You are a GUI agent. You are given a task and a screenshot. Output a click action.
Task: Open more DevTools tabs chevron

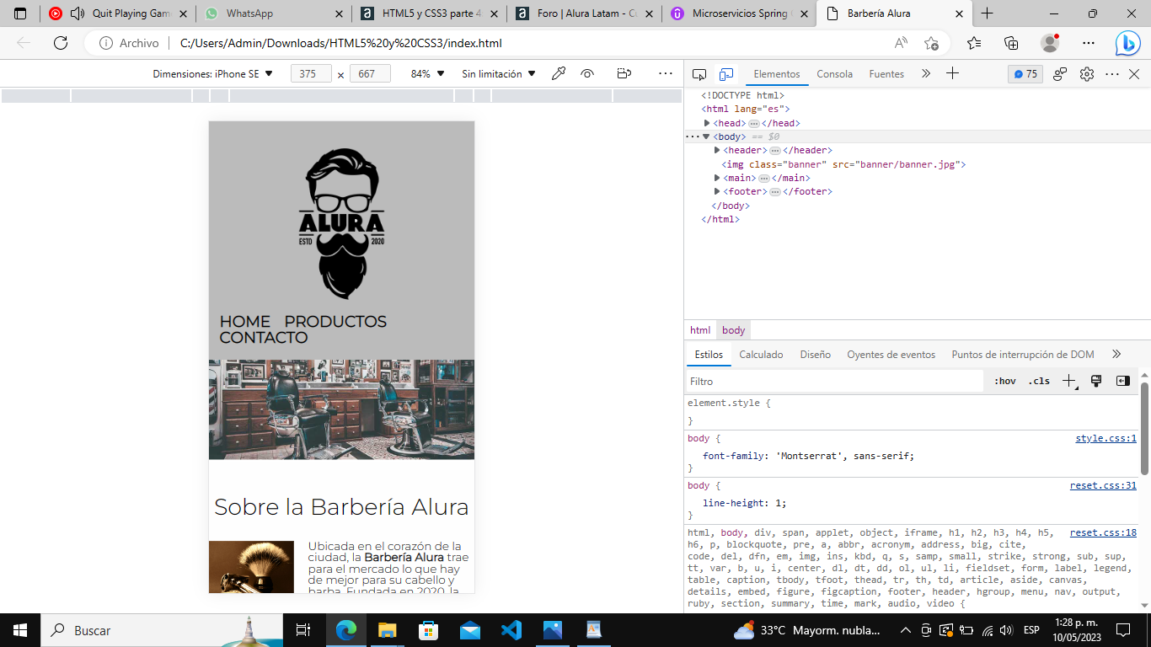[926, 74]
